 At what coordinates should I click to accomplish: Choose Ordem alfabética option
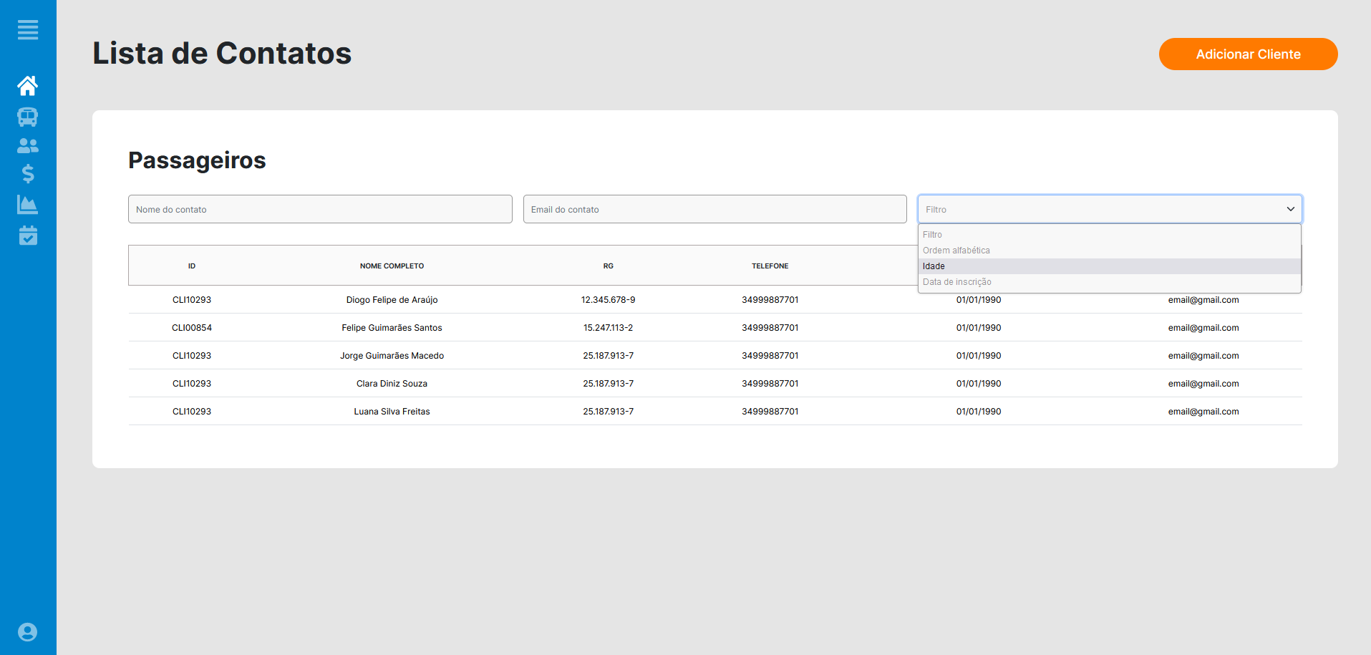click(x=1109, y=251)
